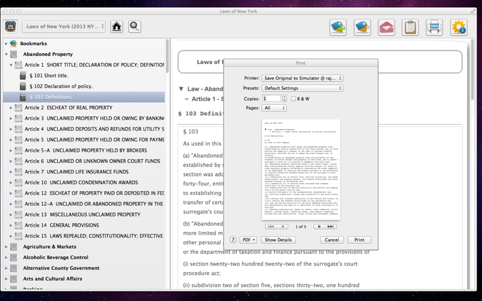The image size is (482, 301).
Task: Click Cancel in the Print dialog
Action: click(x=332, y=240)
